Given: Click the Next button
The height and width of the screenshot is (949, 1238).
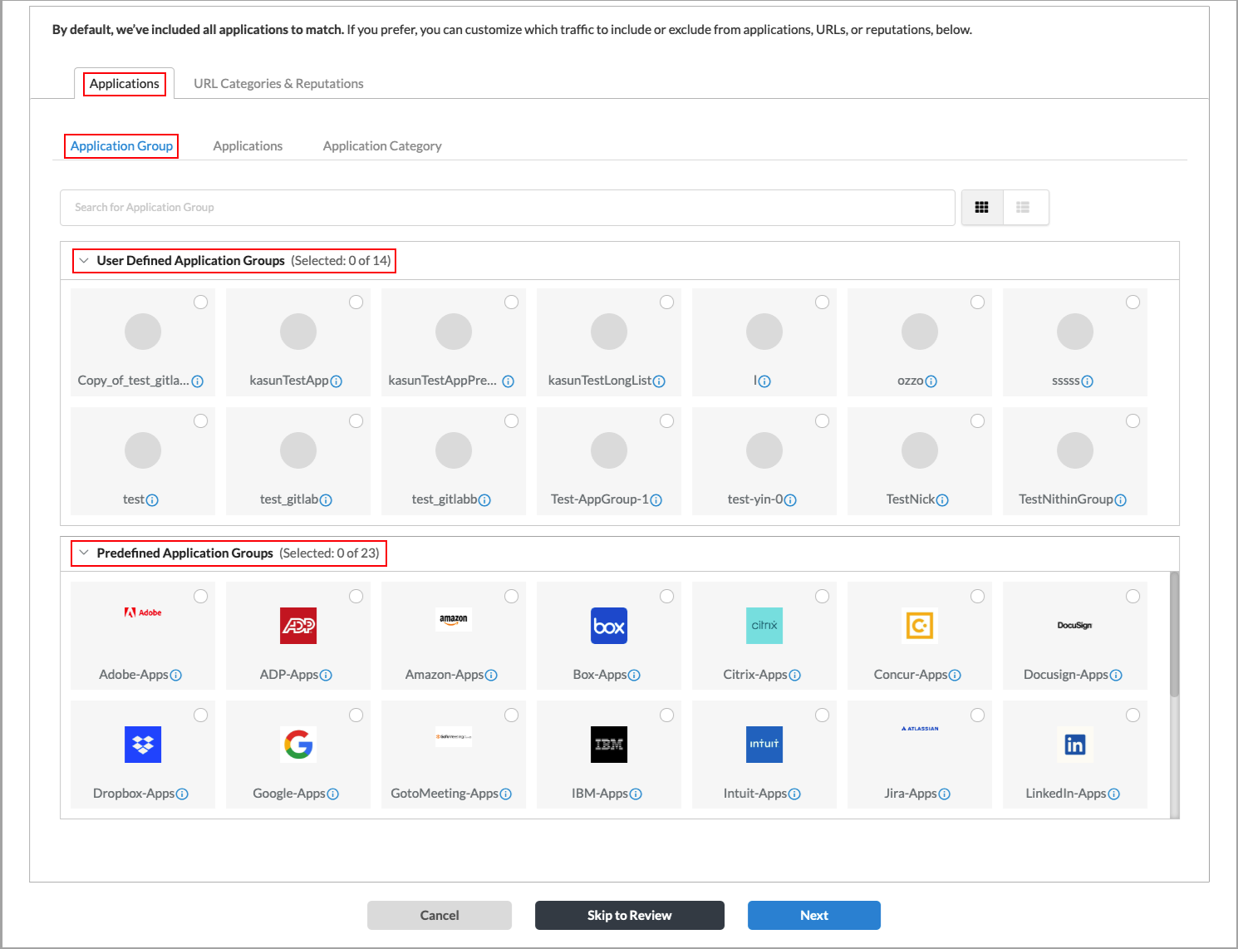Looking at the screenshot, I should [x=813, y=915].
